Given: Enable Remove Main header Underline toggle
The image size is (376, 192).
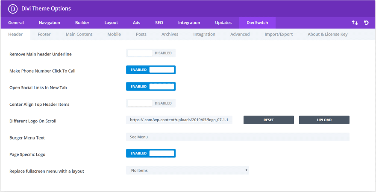Looking at the screenshot, I should coord(151,53).
